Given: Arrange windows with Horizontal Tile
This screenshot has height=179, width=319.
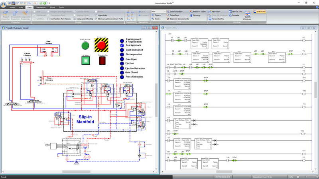Looking at the screenshot, I should [x=217, y=19].
